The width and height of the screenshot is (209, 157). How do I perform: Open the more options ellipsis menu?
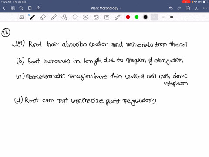[205, 8]
